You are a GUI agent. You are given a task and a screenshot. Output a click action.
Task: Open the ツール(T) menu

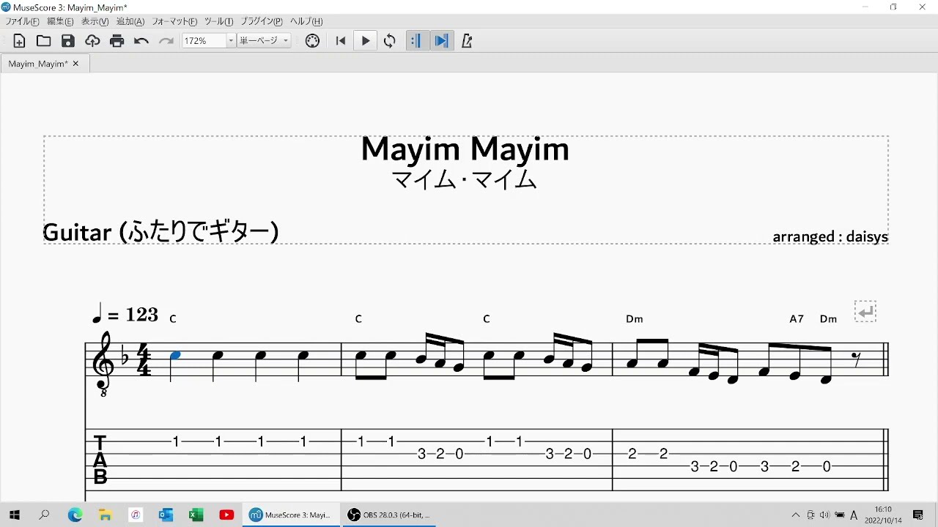pos(218,21)
